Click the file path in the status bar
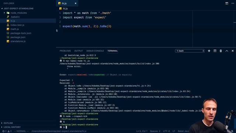This screenshot has height=133, width=236. click(59, 131)
